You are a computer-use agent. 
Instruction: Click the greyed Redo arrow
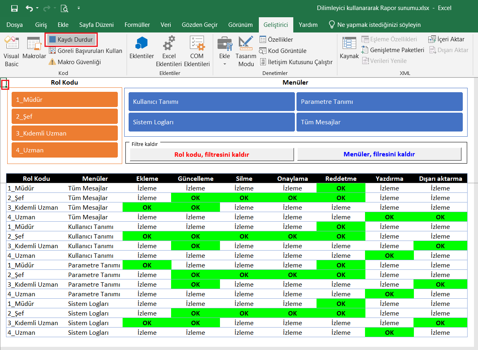click(46, 8)
